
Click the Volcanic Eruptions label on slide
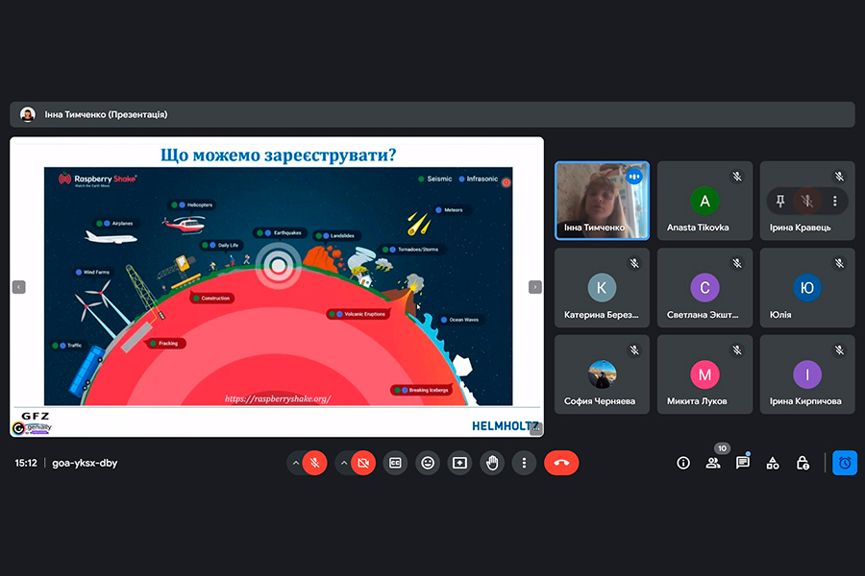tap(358, 314)
